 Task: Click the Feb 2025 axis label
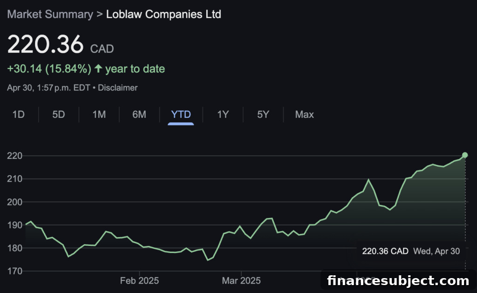point(139,280)
